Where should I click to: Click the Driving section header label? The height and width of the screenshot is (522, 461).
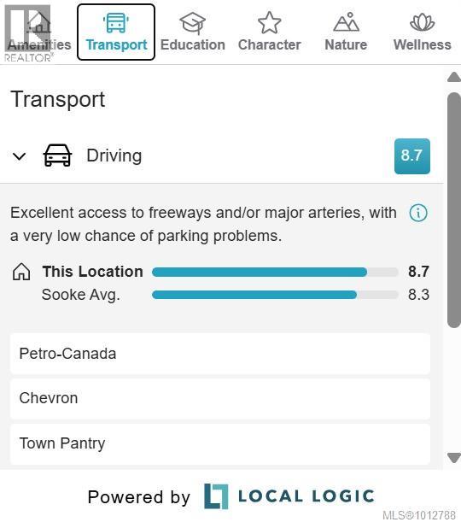(114, 155)
